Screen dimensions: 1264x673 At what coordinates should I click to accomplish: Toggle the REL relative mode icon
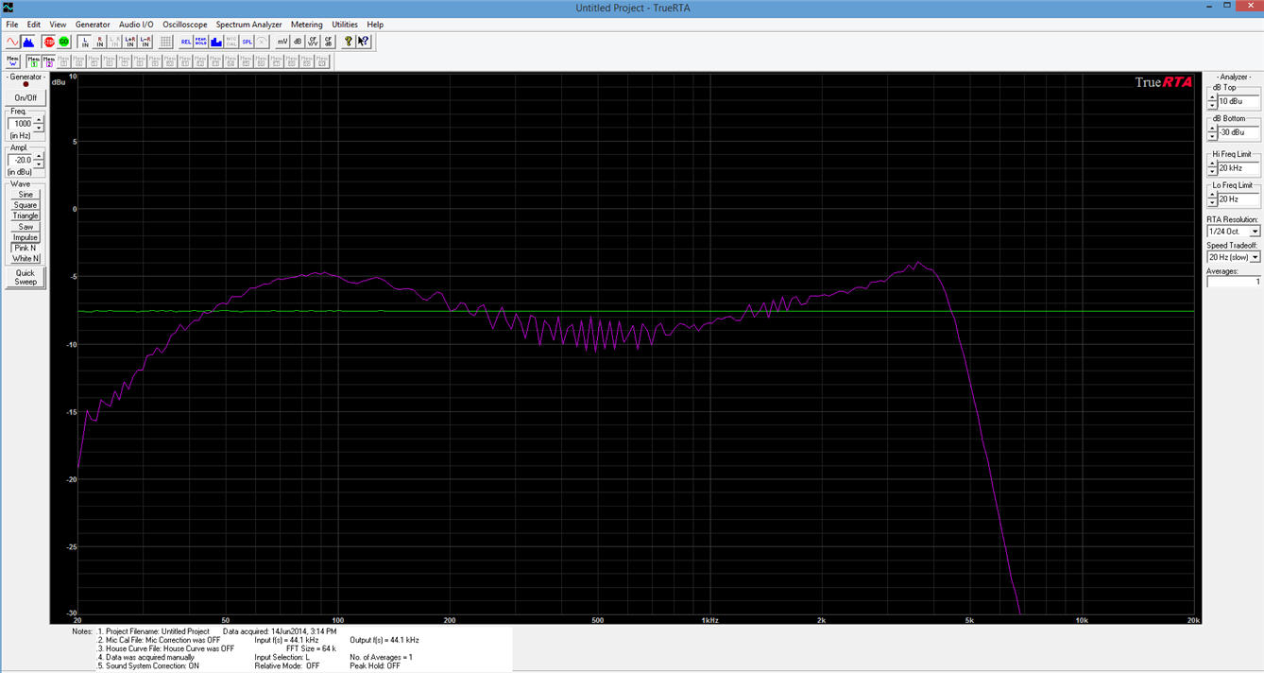click(x=186, y=42)
